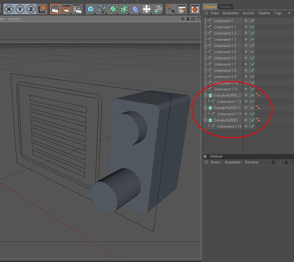Click the deformer objects icon

tap(135, 9)
